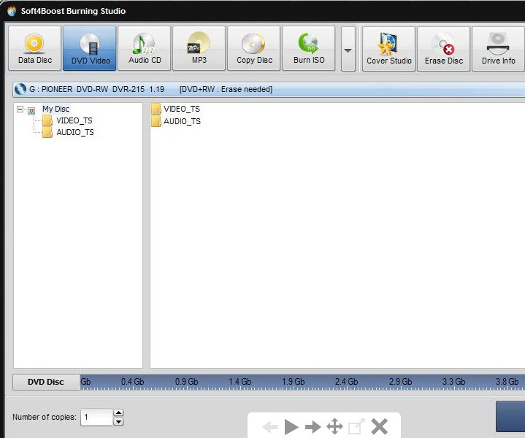Select AUDIO_TS folder in file list
The image size is (525, 438).
182,121
